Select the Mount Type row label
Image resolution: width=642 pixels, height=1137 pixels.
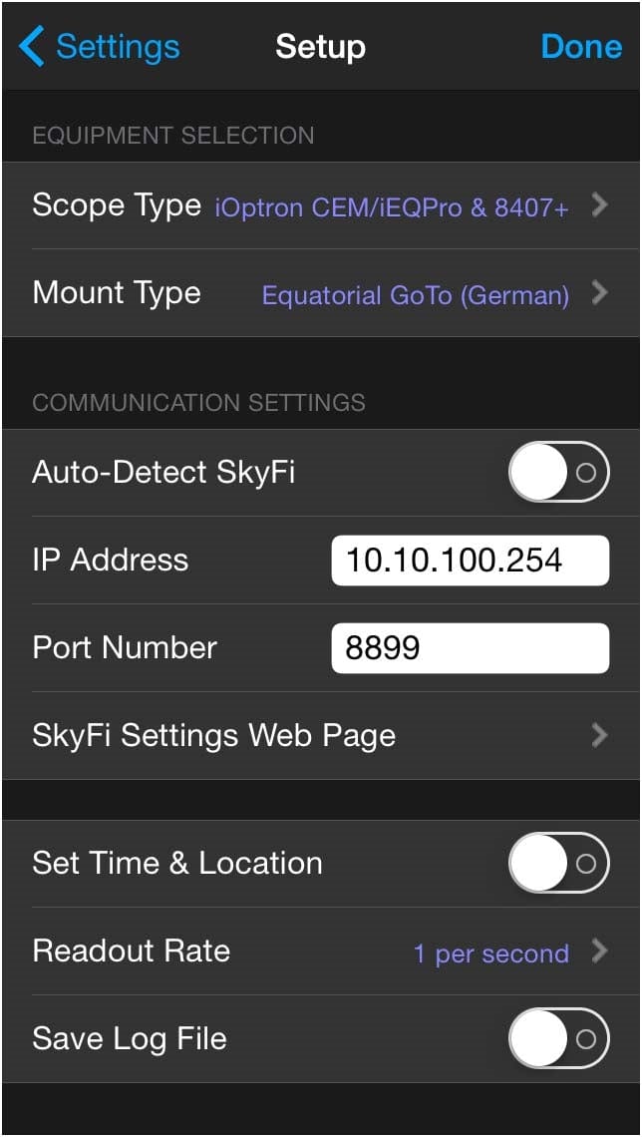coord(117,293)
